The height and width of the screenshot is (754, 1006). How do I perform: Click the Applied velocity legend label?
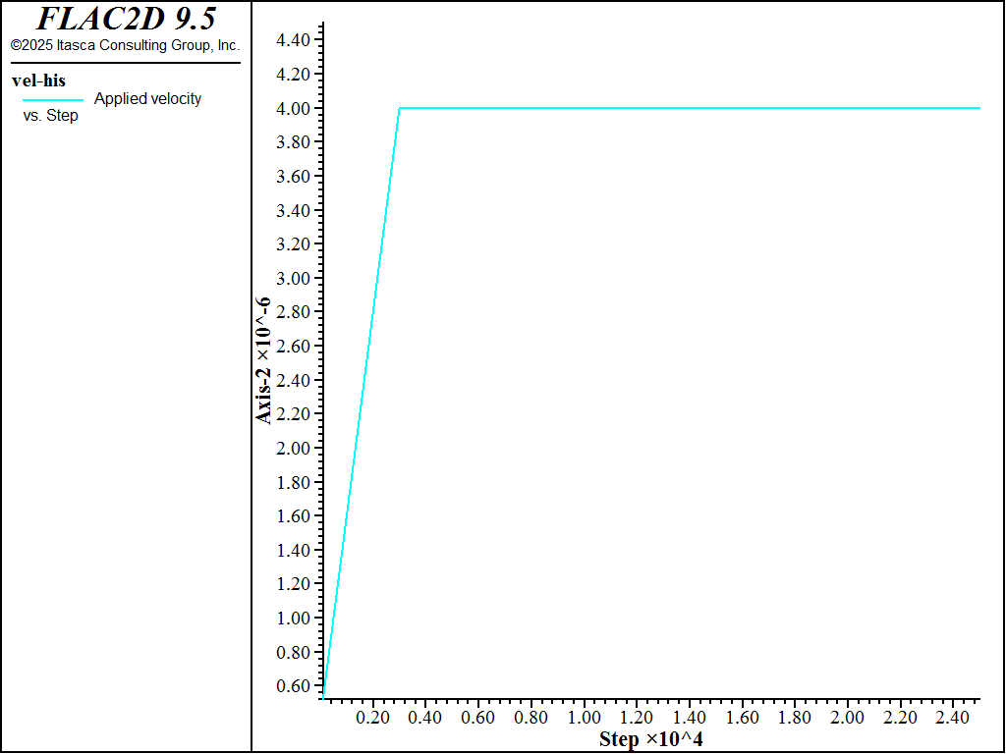point(147,99)
